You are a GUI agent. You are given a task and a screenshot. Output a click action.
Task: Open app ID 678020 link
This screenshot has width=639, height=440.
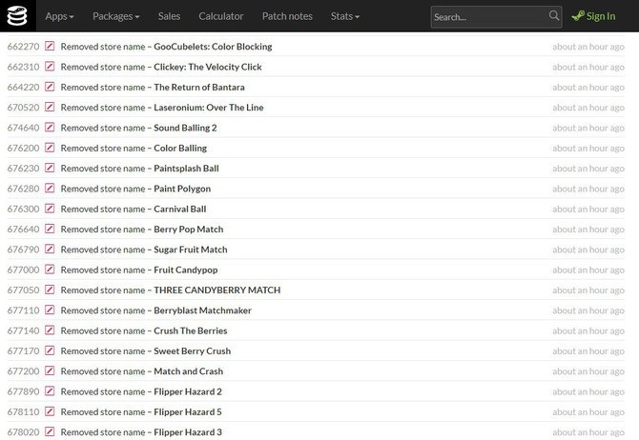point(23,431)
